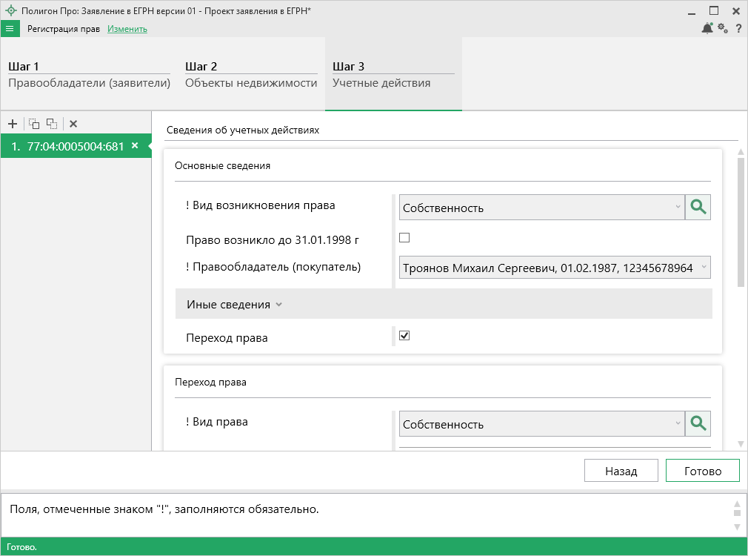Toggle 'Право возникло до 31.01.1998 г' checkbox
748x556 pixels.
404,237
